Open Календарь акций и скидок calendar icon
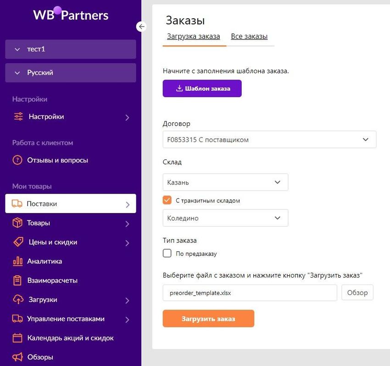 pos(17,338)
